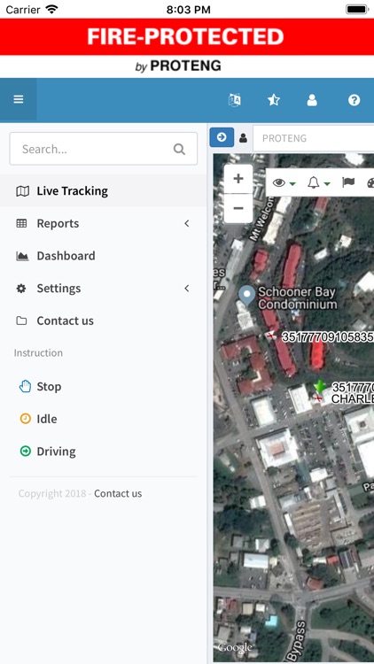Image resolution: width=374 pixels, height=664 pixels.
Task: Click the Reports table icon
Action: (21, 223)
